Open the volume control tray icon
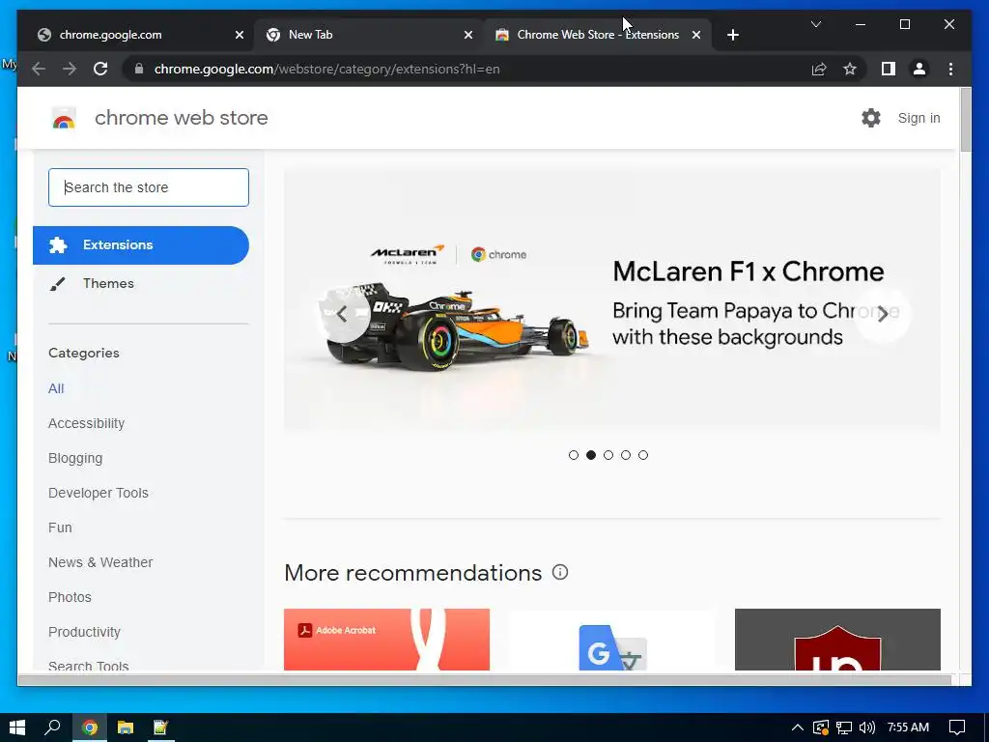Image resolution: width=989 pixels, height=742 pixels. (867, 728)
